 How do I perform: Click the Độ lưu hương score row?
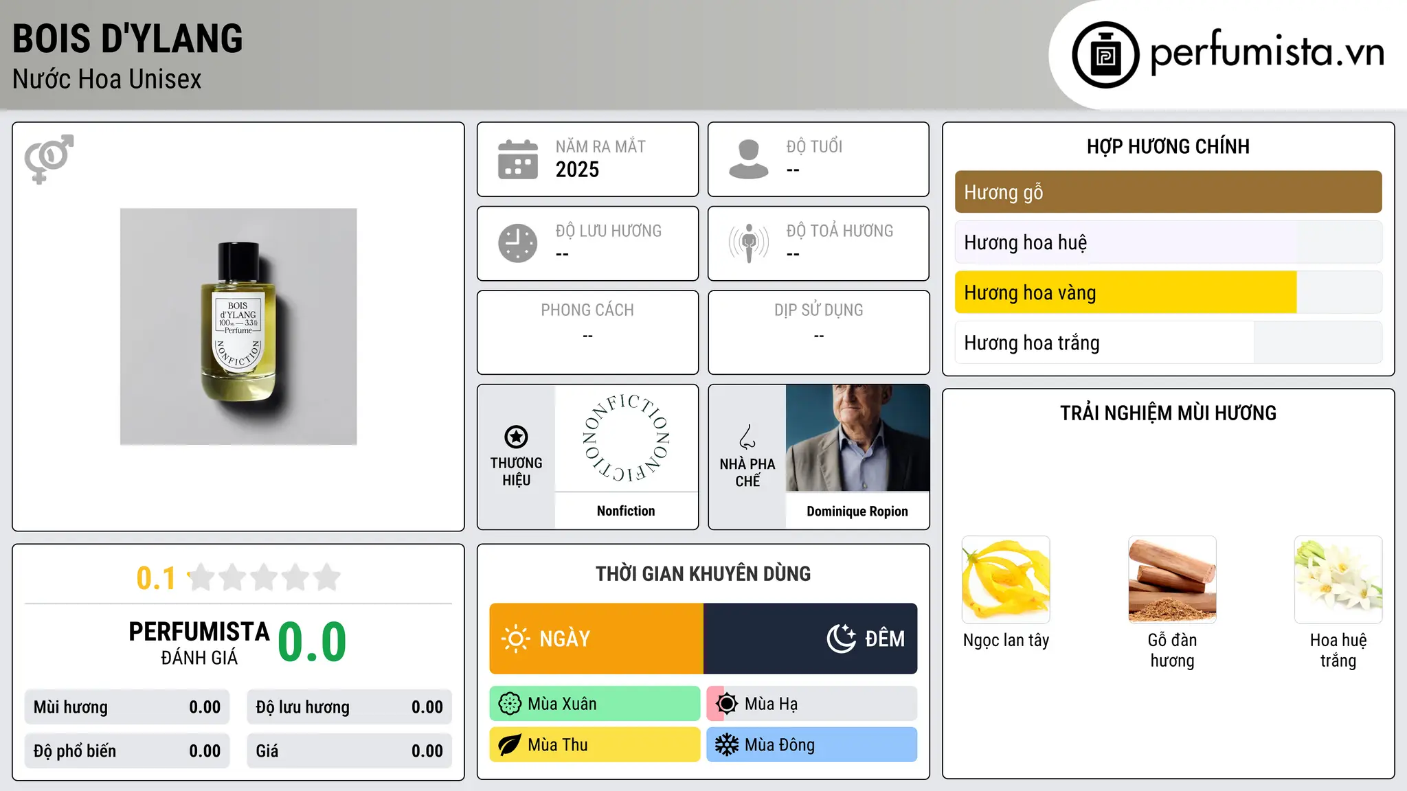349,707
